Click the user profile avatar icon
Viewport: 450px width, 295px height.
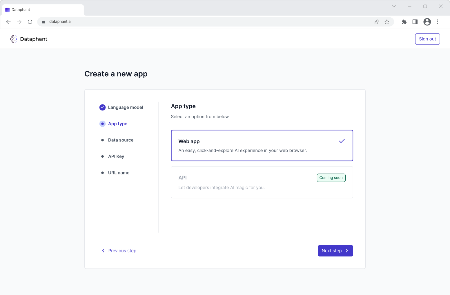pos(427,22)
